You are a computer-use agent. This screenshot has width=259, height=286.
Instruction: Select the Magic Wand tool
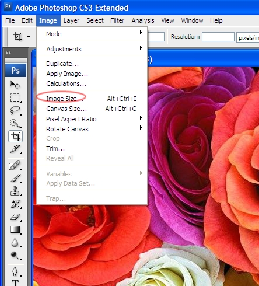point(15,123)
